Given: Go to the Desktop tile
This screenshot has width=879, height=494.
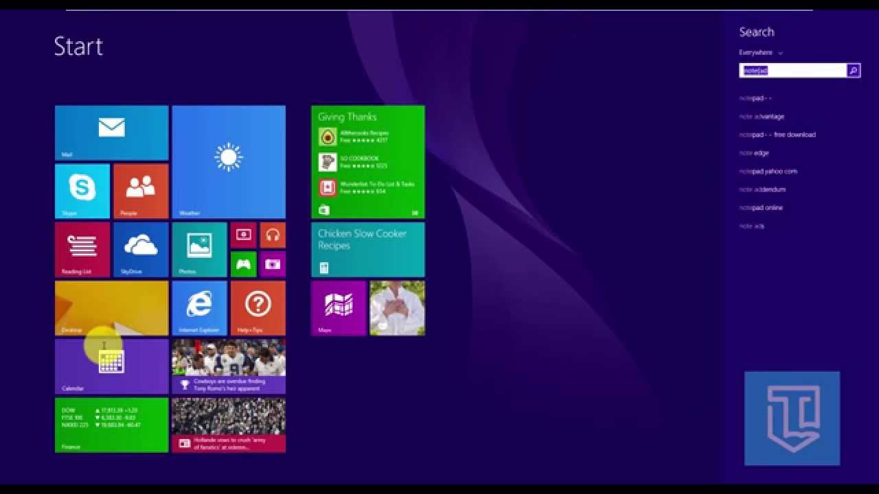Looking at the screenshot, I should click(111, 307).
